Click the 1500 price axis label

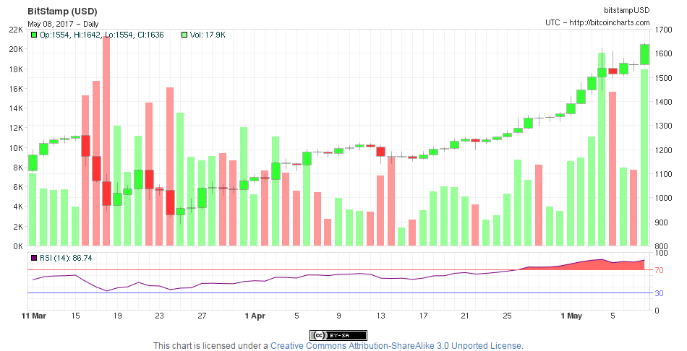[663, 78]
